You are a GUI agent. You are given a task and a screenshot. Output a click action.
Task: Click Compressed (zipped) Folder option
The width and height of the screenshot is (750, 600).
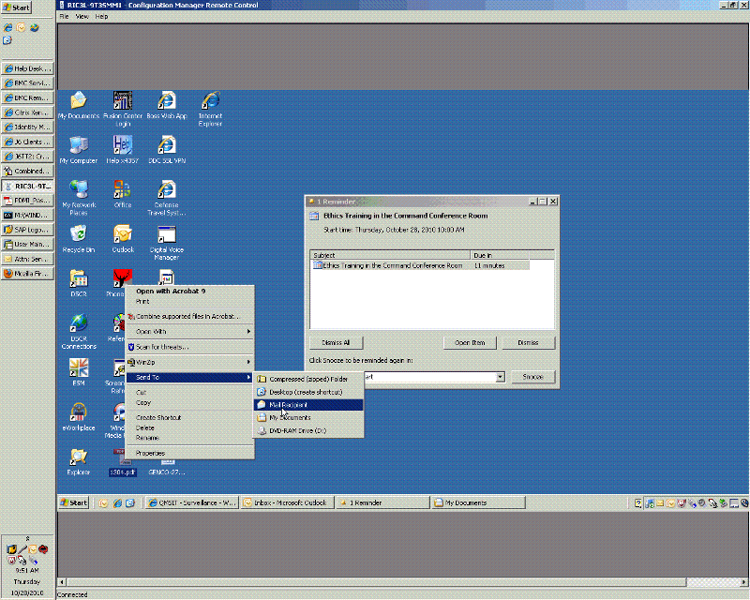(308, 379)
